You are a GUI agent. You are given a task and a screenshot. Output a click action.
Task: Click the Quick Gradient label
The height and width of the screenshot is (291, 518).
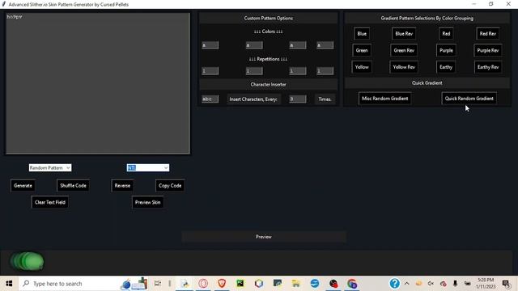tap(427, 82)
